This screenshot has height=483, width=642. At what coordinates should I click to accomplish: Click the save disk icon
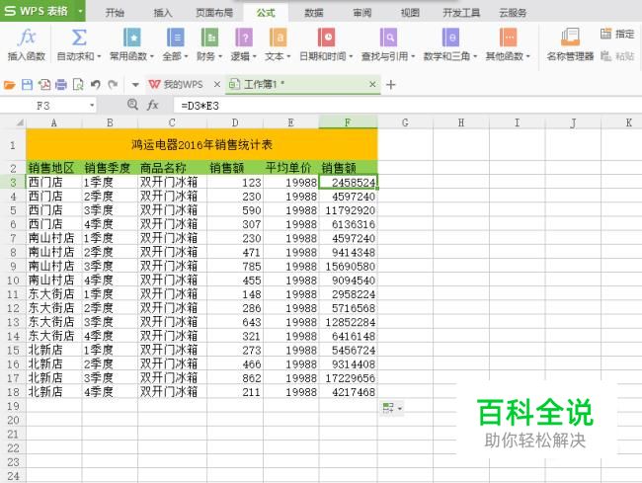27,85
